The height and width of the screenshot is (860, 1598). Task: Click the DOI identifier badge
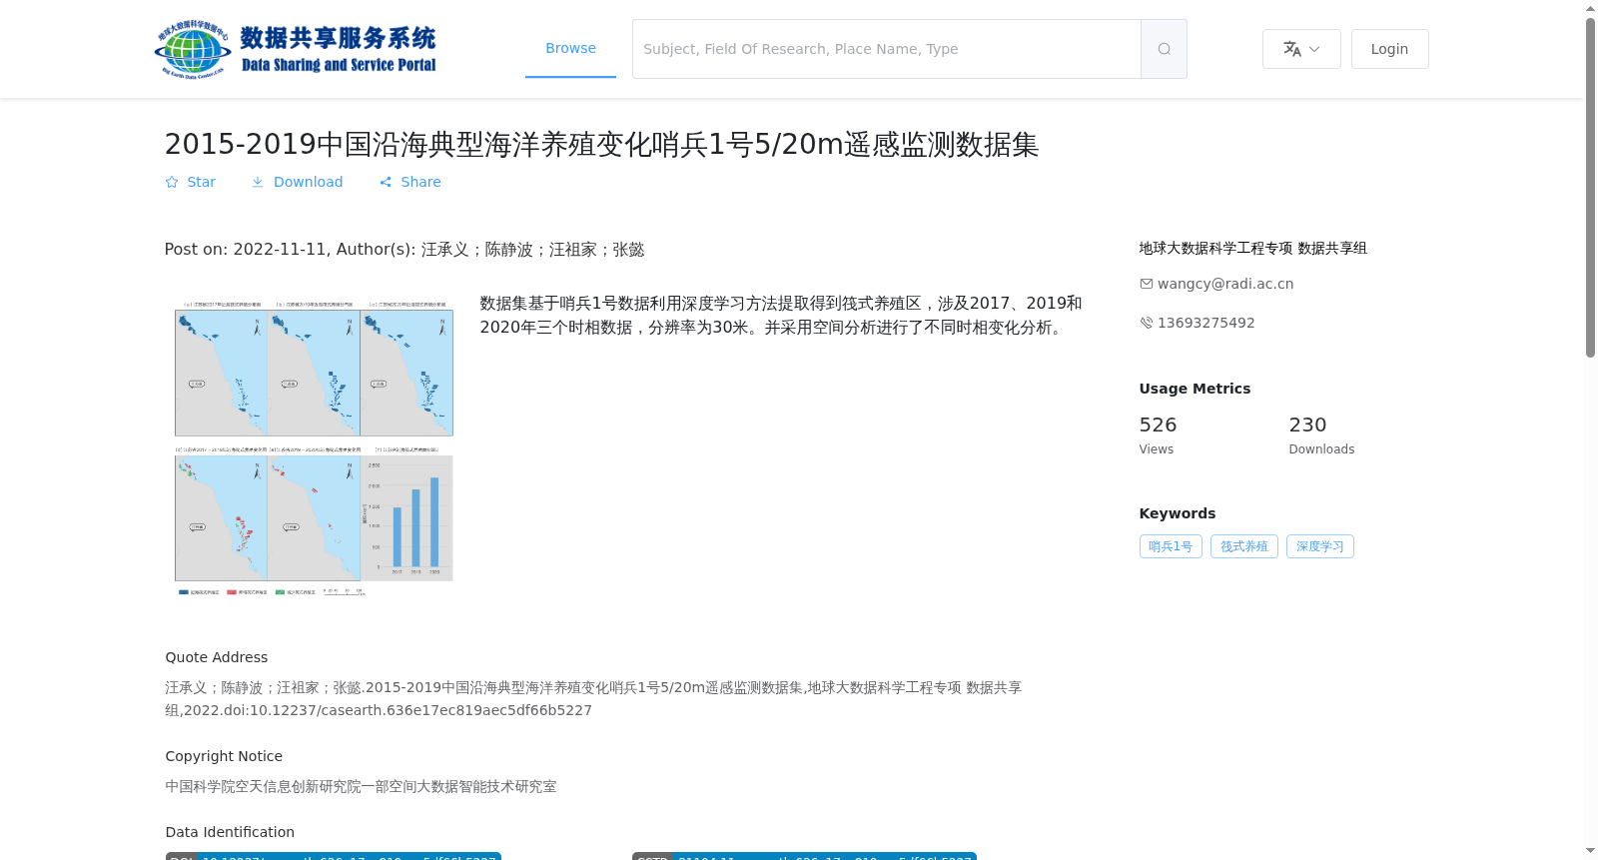click(x=333, y=856)
